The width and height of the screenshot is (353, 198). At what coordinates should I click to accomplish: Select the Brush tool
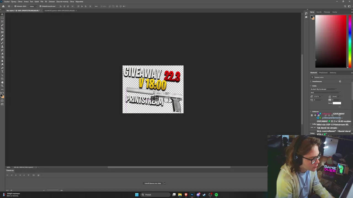click(2, 43)
